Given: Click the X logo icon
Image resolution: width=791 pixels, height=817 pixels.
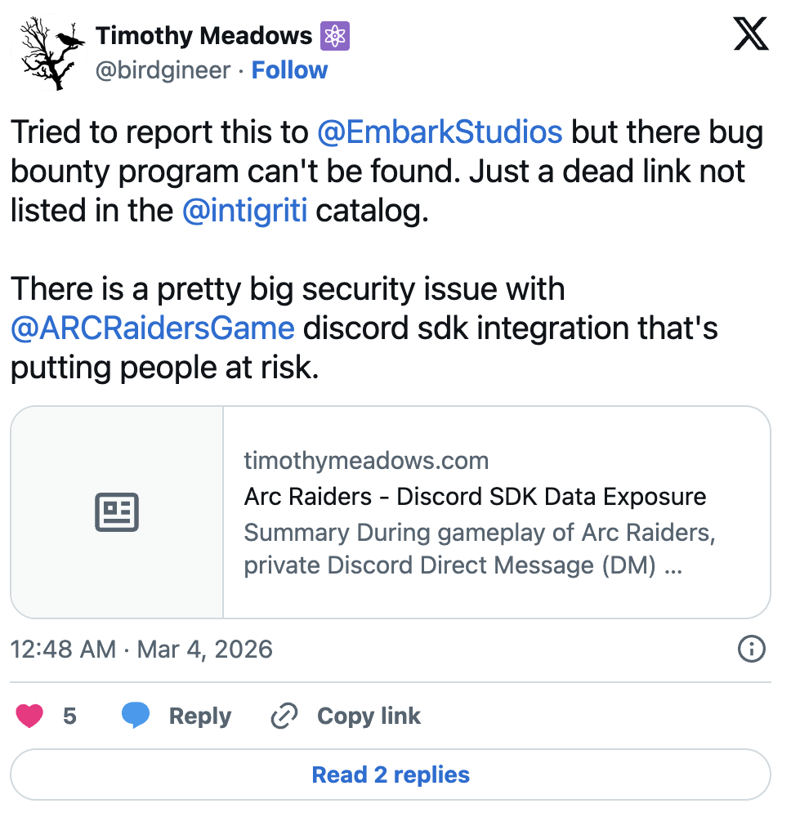Looking at the screenshot, I should pyautogui.click(x=750, y=36).
